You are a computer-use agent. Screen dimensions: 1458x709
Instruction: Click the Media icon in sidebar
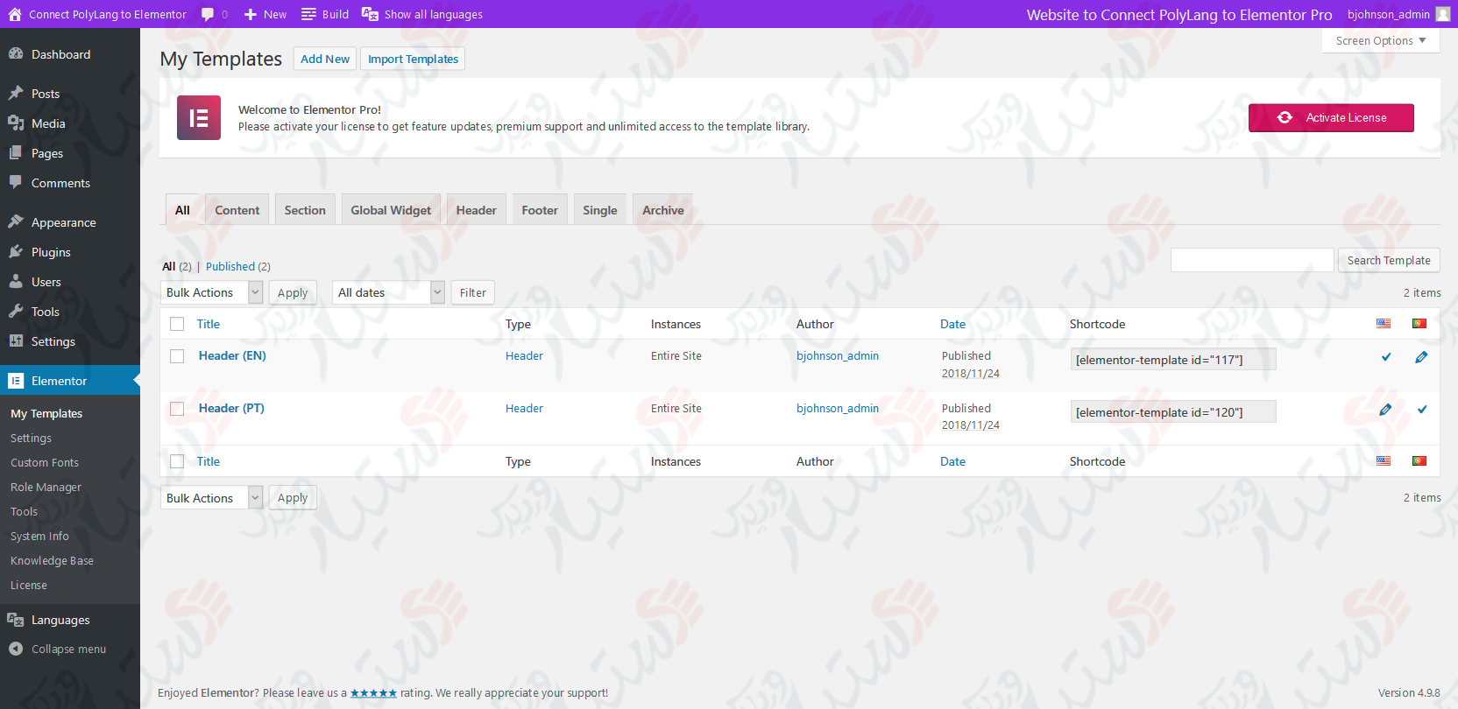tap(16, 123)
